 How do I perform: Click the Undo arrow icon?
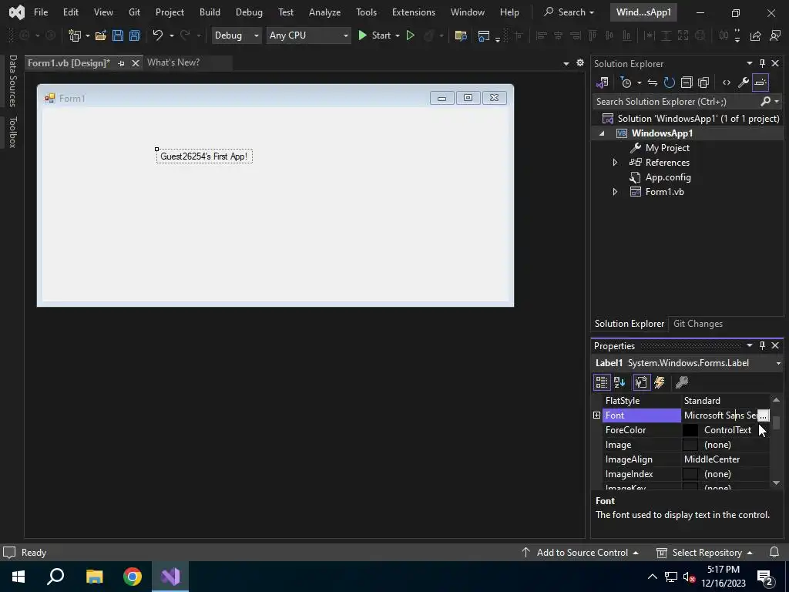(157, 35)
